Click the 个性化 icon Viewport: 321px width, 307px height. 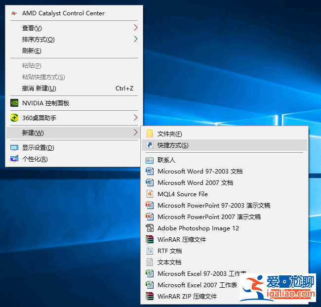[14, 159]
